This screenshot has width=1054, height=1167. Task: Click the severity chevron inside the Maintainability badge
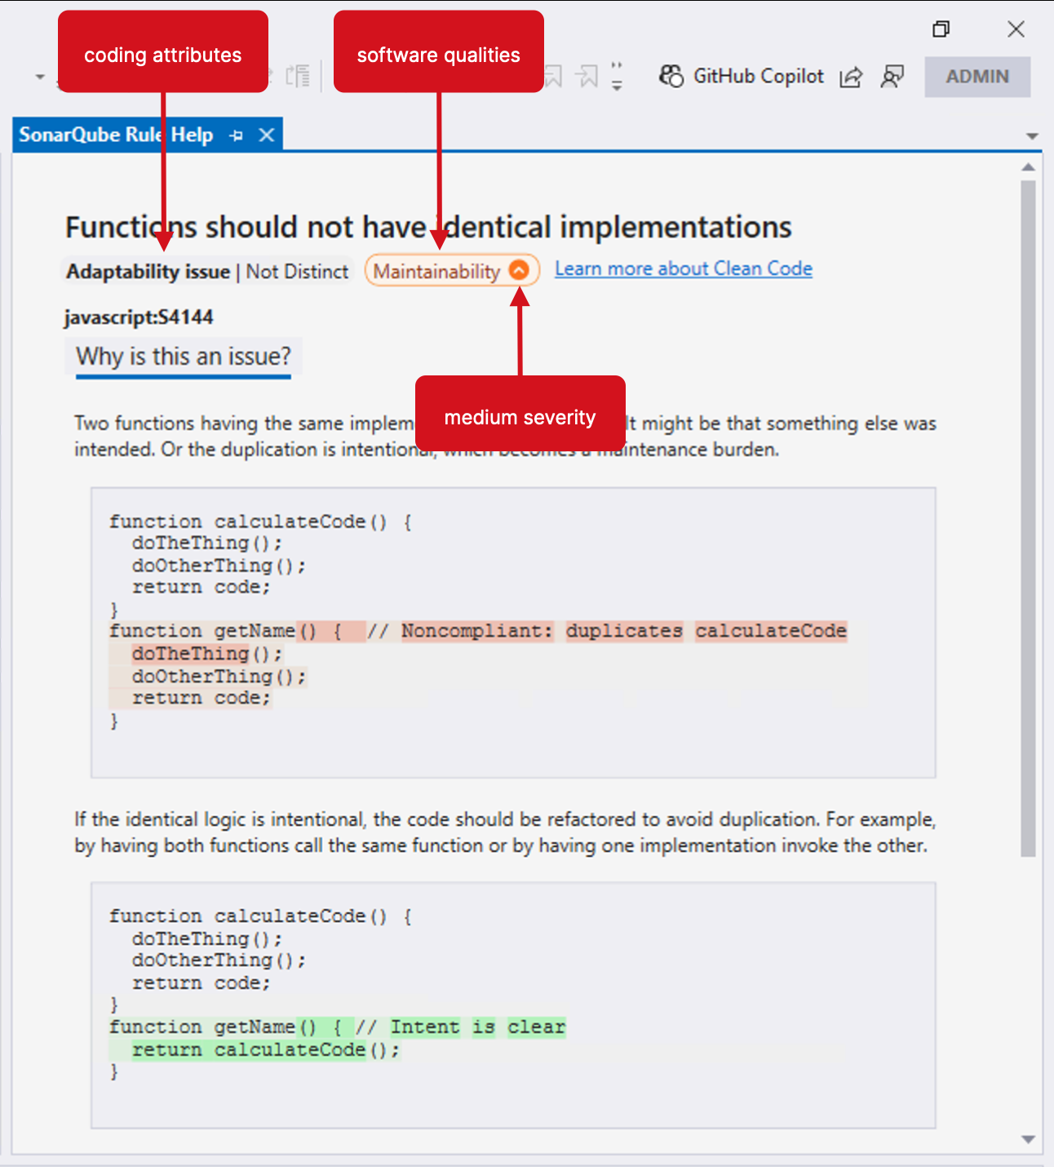pos(520,270)
